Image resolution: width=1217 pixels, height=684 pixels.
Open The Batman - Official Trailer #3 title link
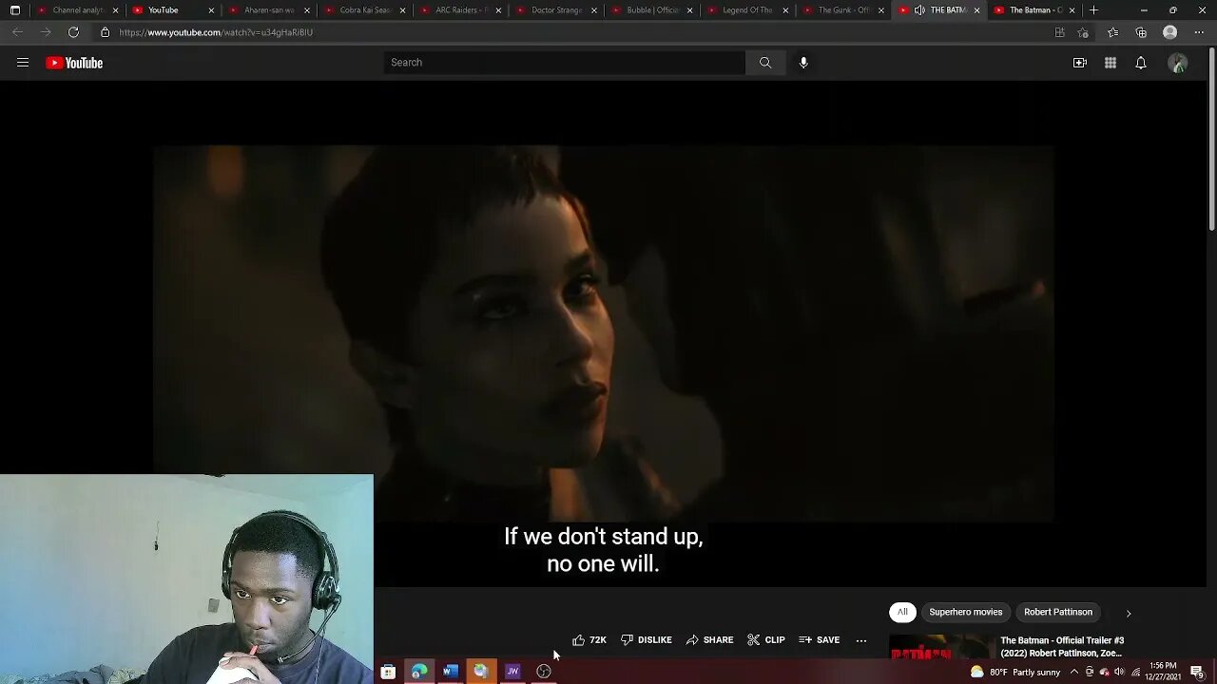point(1062,647)
